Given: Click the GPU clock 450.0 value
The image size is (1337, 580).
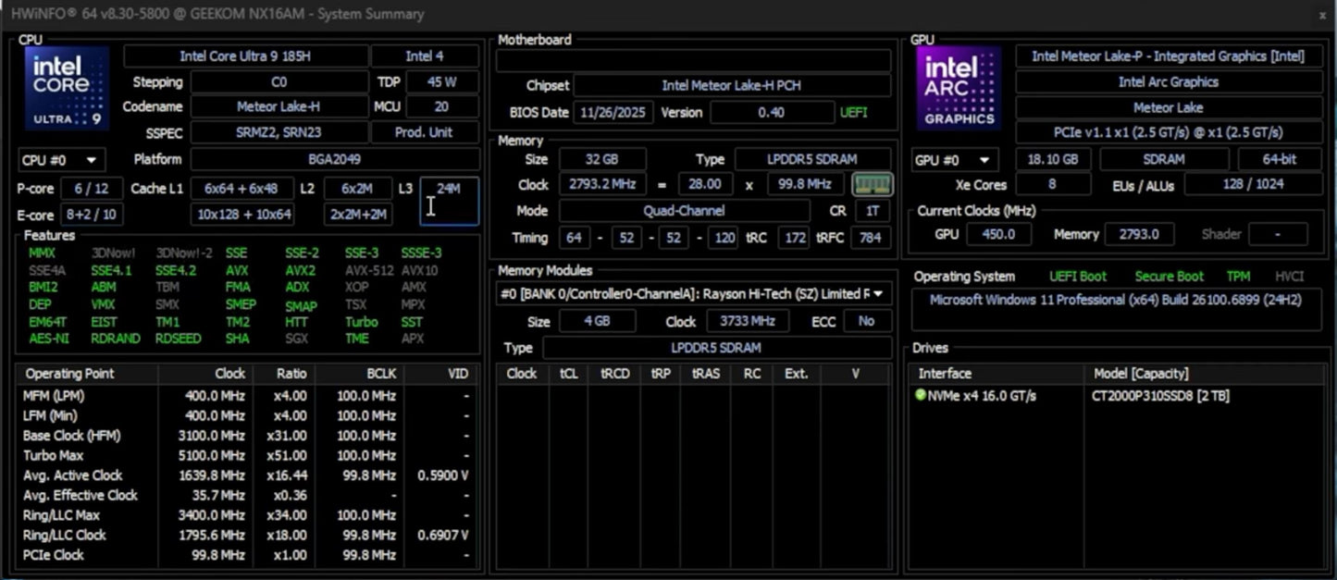Looking at the screenshot, I should coord(998,234).
